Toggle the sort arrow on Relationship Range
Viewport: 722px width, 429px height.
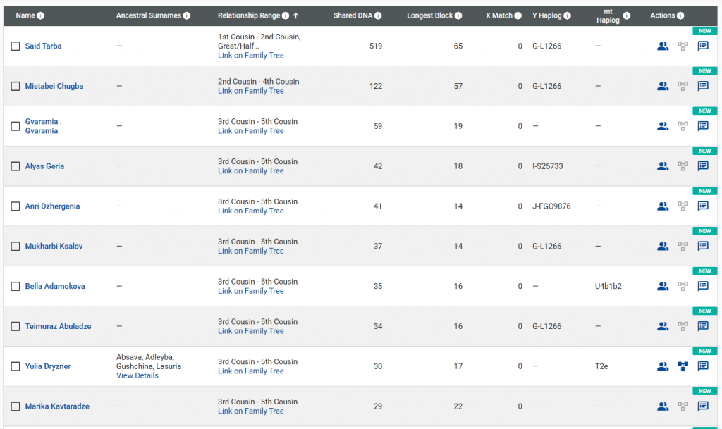pos(296,15)
